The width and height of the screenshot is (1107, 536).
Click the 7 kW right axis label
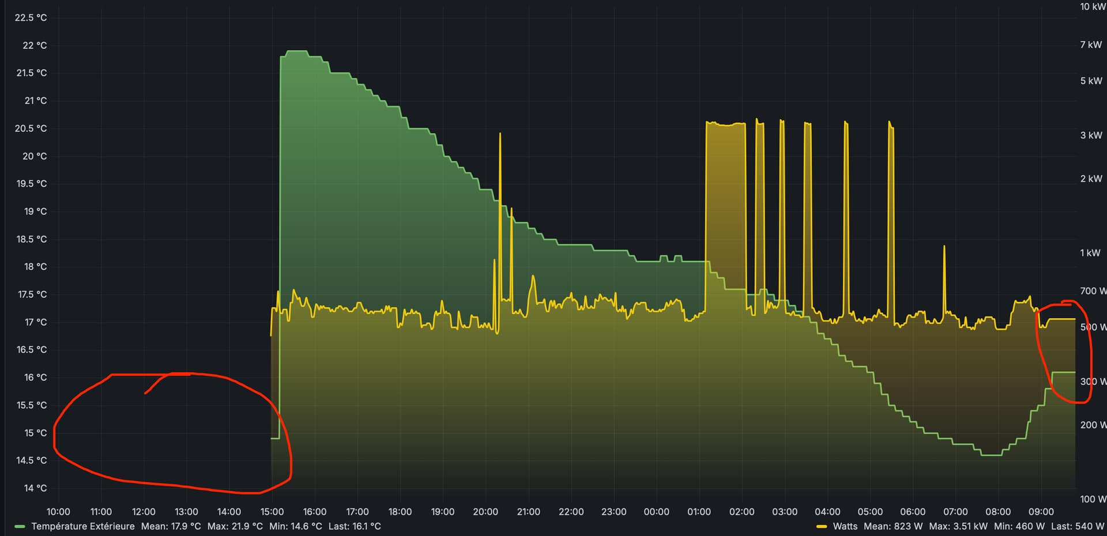click(1091, 45)
